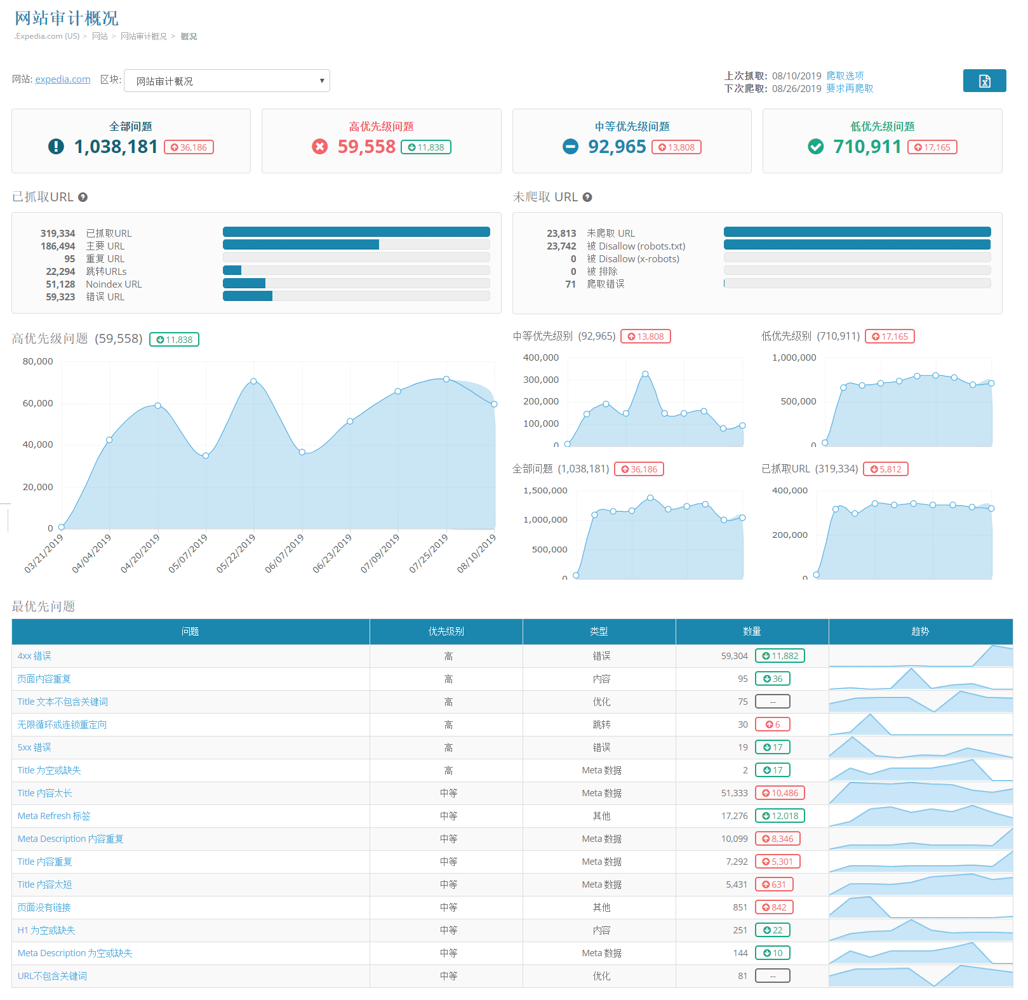Click the 5,812 badge beside 已抓取URL chart

tap(886, 469)
